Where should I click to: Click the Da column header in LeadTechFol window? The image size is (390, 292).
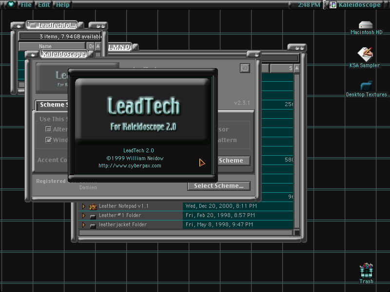[91, 46]
